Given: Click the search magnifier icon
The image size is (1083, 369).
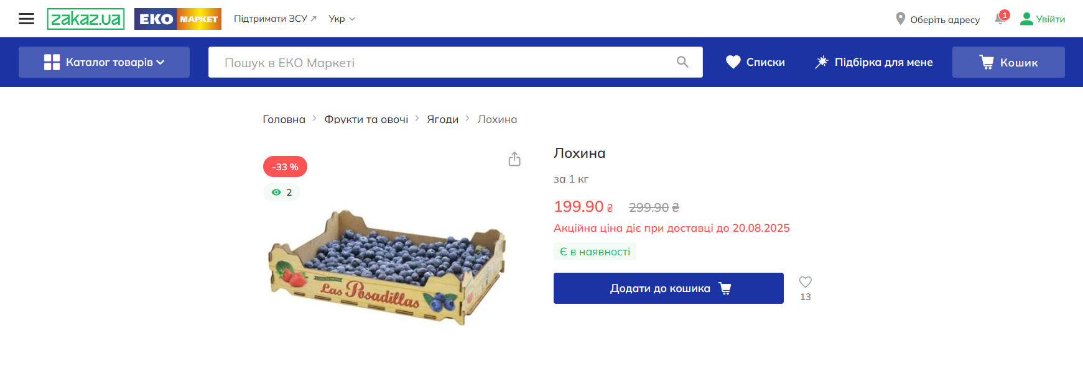Looking at the screenshot, I should [682, 62].
